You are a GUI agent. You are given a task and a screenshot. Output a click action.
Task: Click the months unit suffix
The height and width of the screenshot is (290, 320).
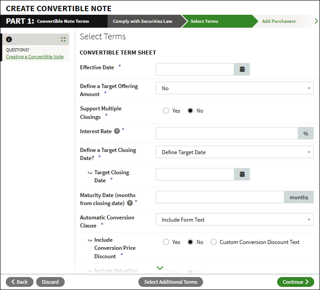tap(299, 197)
